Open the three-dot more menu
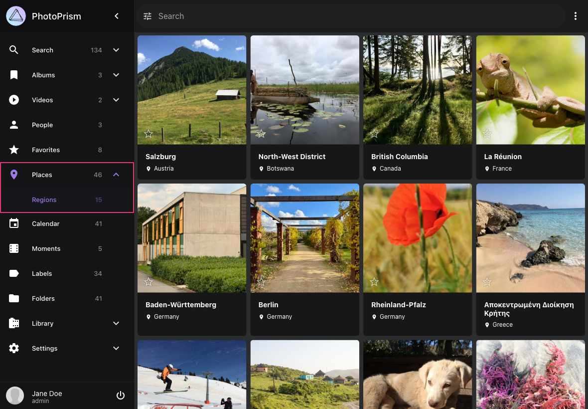 click(576, 16)
